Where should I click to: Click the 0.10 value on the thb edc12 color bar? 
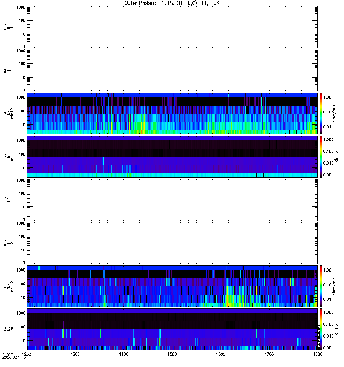coord(327,112)
